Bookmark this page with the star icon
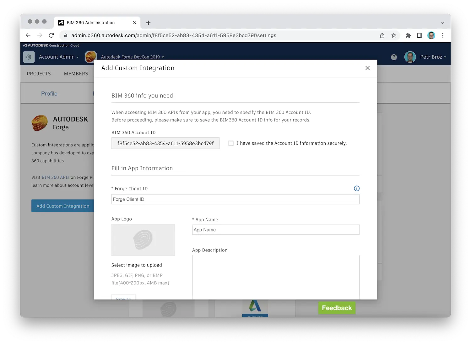471x344 pixels. [394, 35]
